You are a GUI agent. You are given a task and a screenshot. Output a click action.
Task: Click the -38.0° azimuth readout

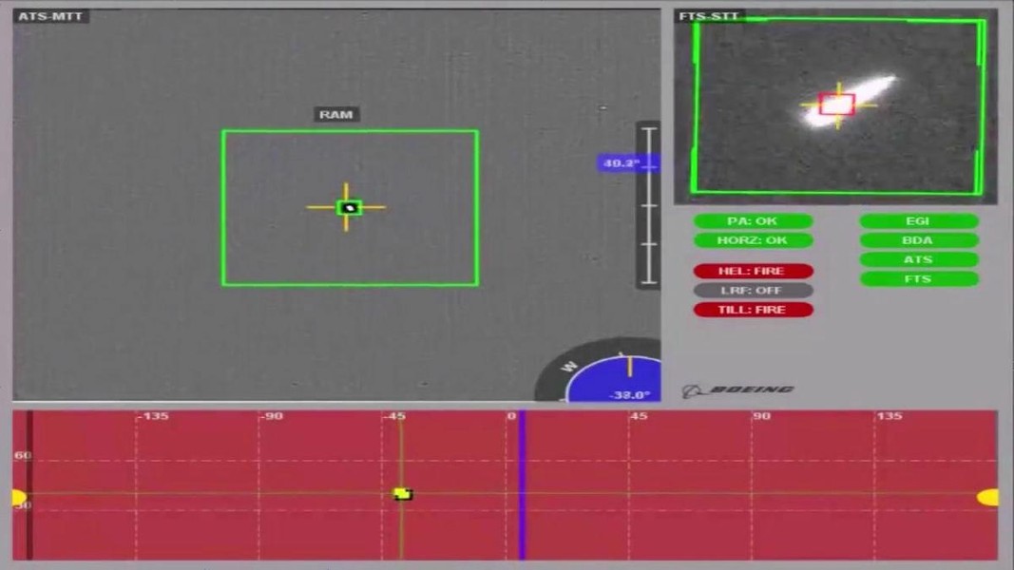pos(629,395)
